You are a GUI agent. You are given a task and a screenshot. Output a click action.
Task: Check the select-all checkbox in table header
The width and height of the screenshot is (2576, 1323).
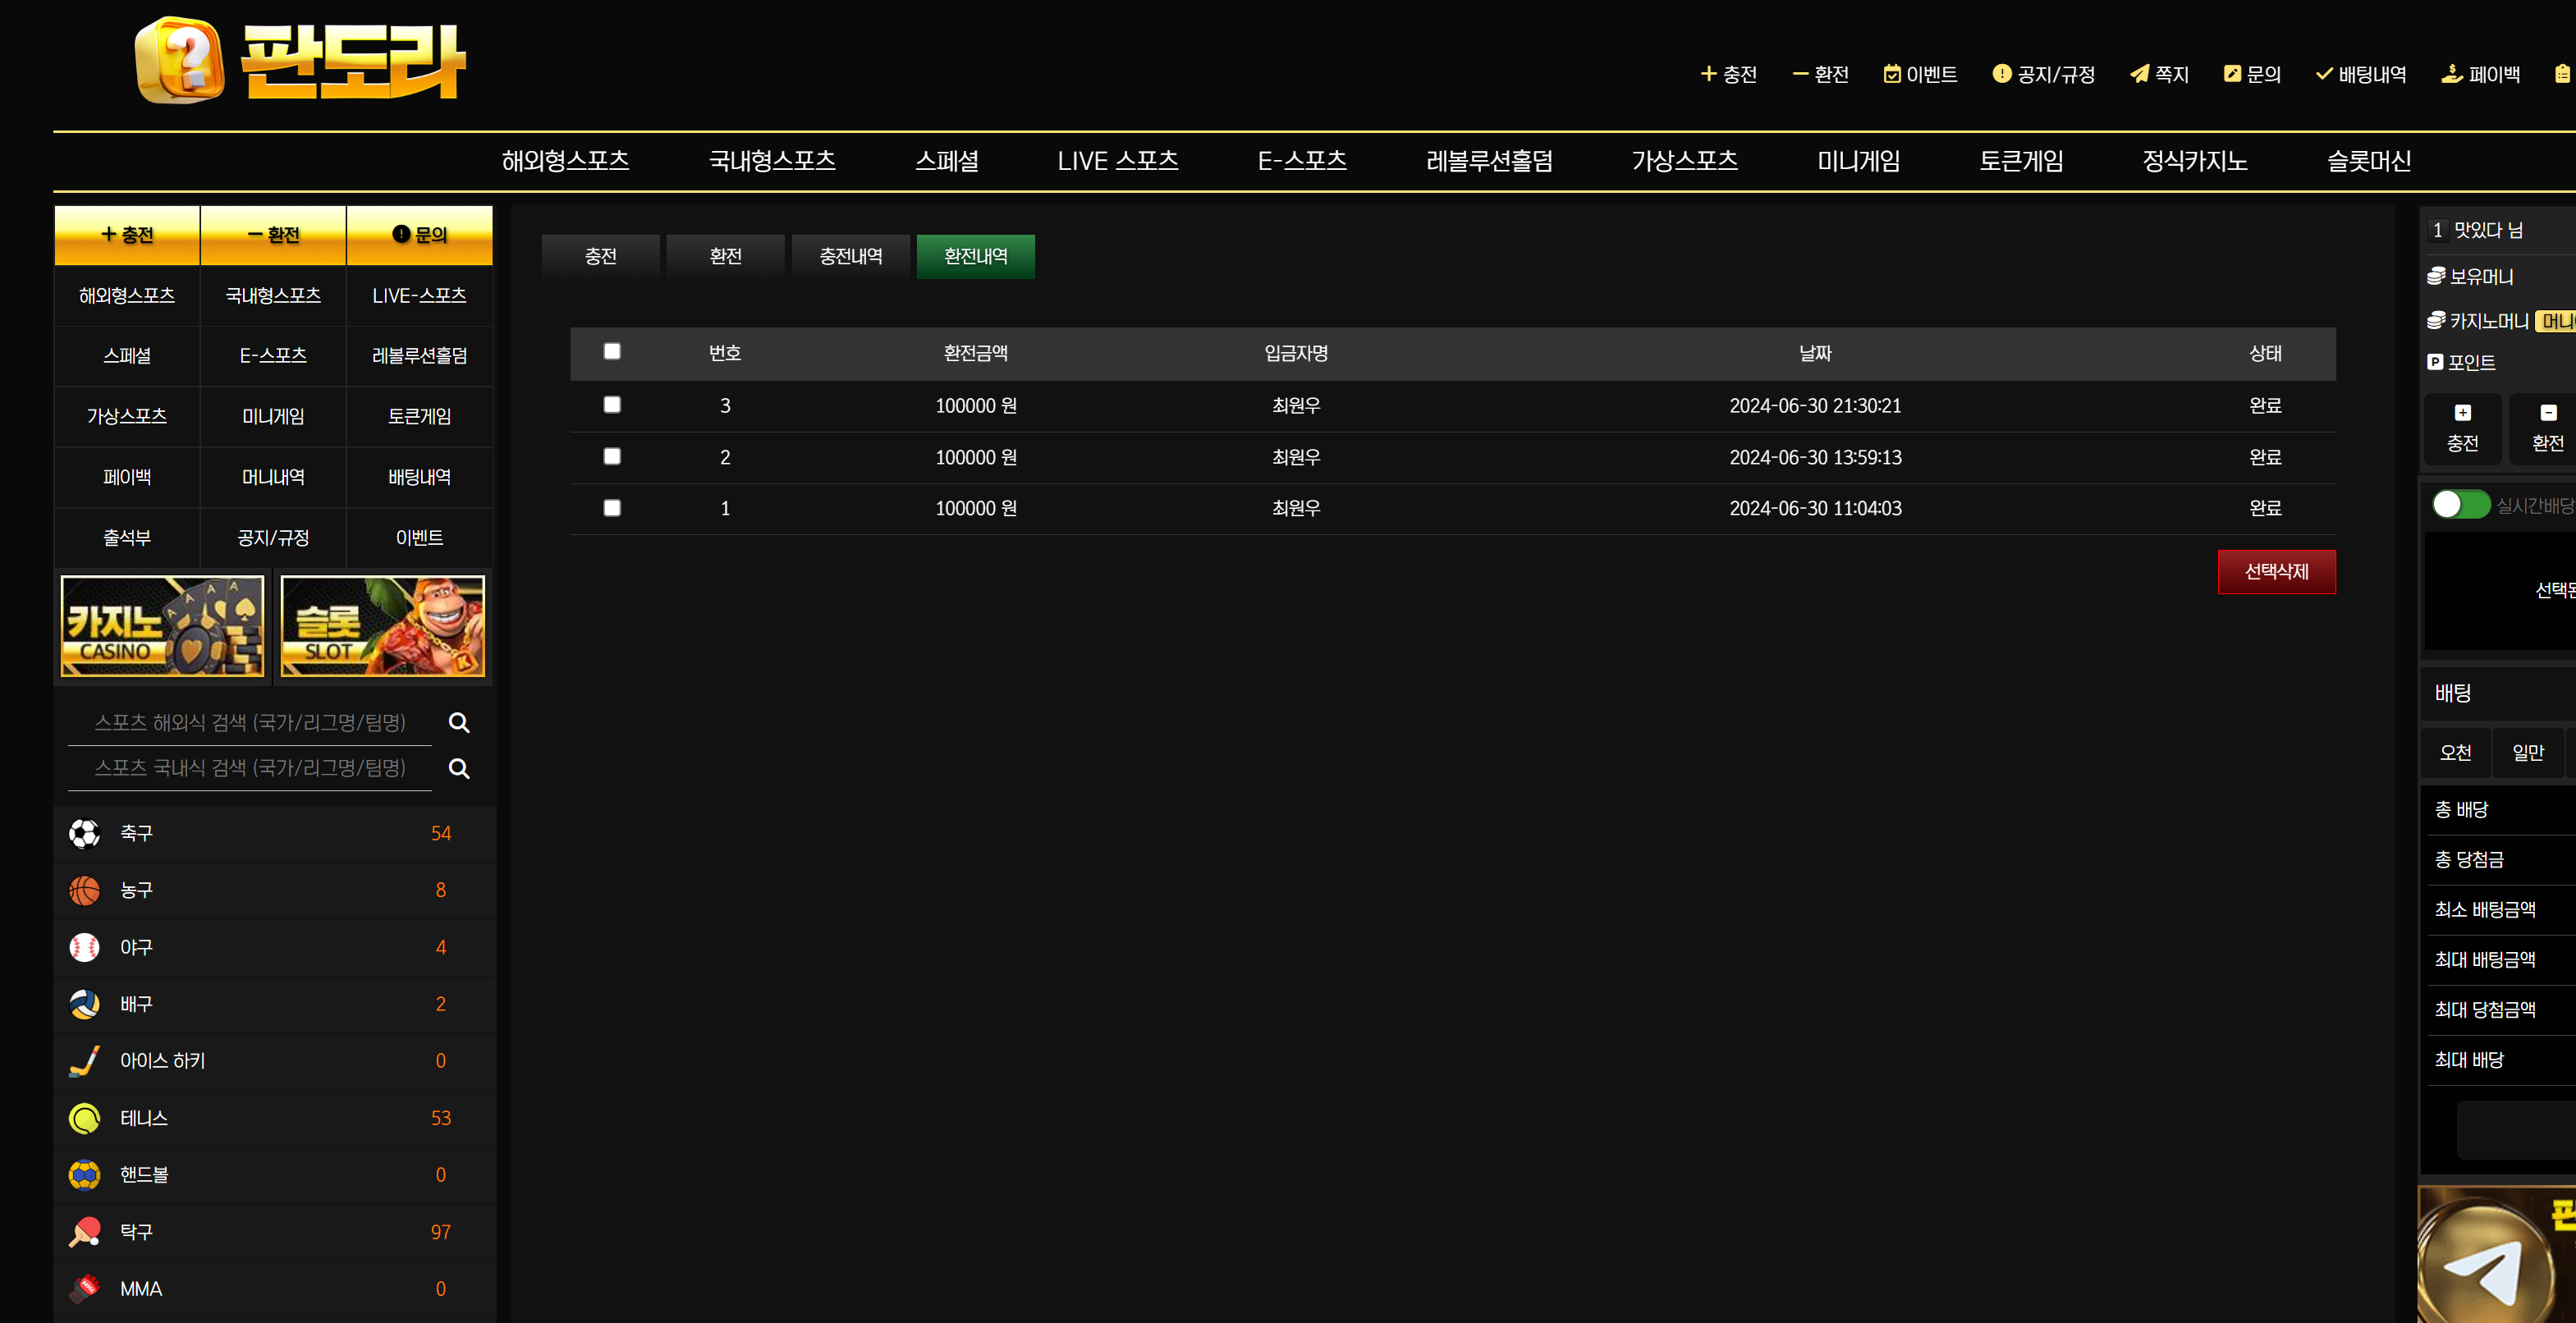[612, 351]
